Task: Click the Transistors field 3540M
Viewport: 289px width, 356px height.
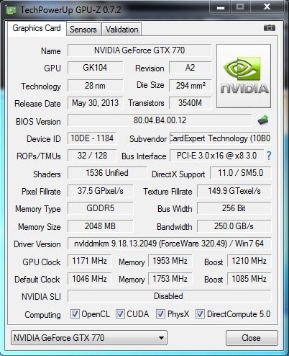Action: coord(191,103)
